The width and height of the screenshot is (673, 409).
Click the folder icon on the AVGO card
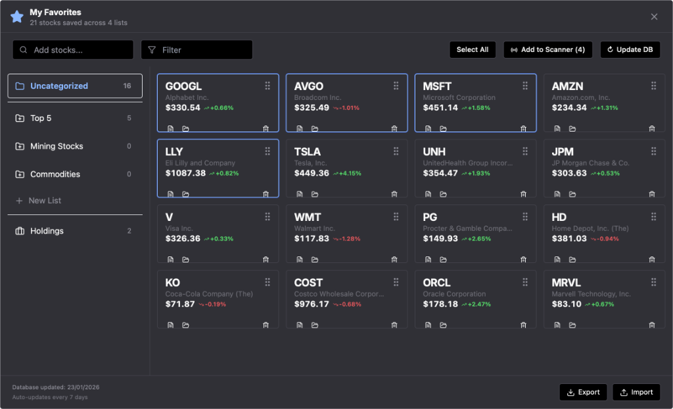tap(315, 129)
